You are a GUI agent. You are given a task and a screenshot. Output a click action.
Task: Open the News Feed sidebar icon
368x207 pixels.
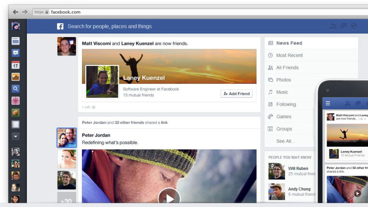[16, 41]
